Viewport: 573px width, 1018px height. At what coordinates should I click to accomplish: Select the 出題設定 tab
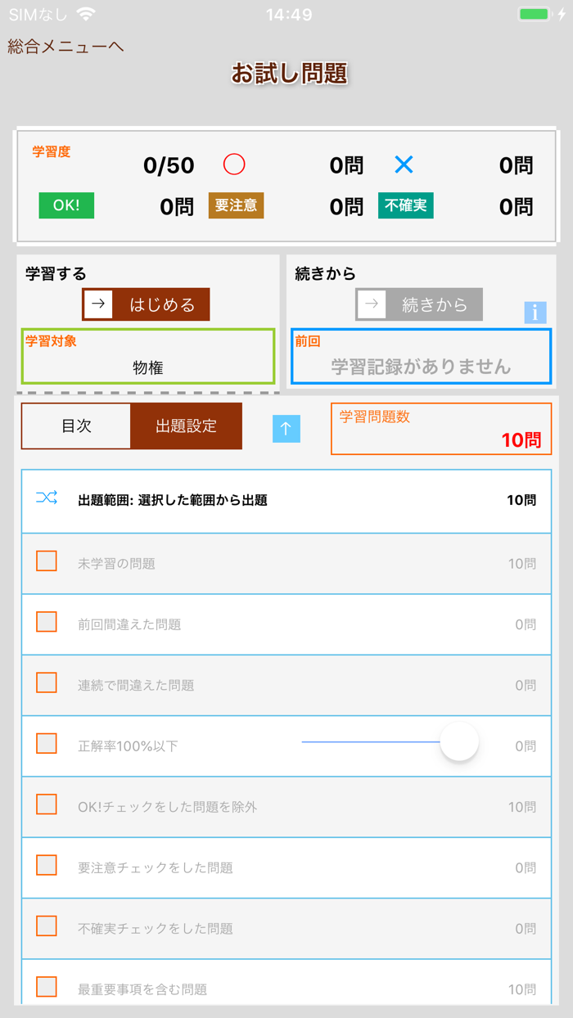coord(187,426)
